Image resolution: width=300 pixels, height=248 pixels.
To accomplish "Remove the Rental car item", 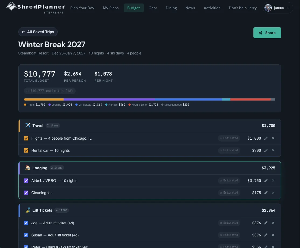I will click(x=273, y=150).
